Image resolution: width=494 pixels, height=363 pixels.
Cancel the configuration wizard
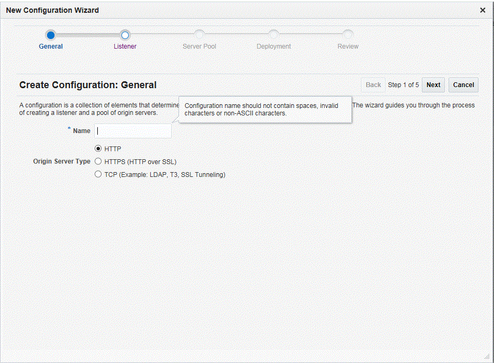pos(464,85)
